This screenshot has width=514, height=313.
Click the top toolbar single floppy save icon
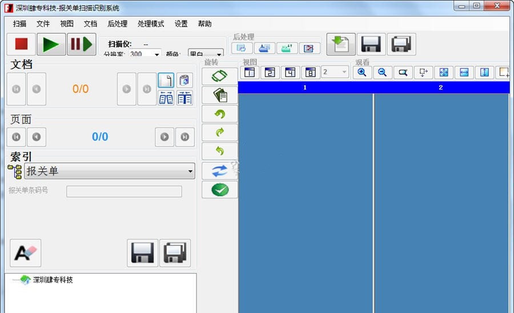[x=371, y=44]
